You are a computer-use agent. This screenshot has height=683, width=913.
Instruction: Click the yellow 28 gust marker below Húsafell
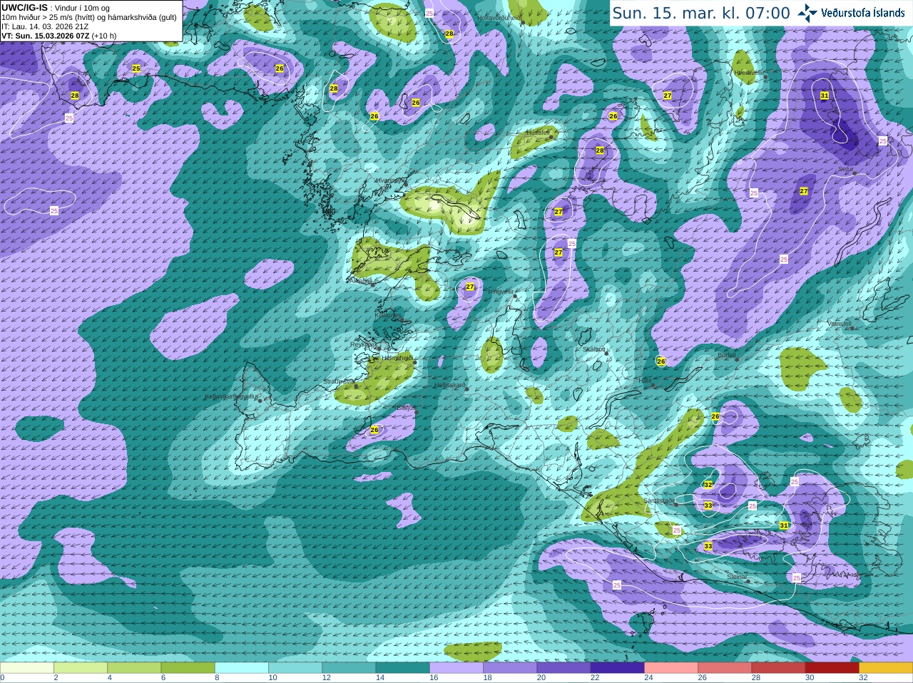[600, 150]
